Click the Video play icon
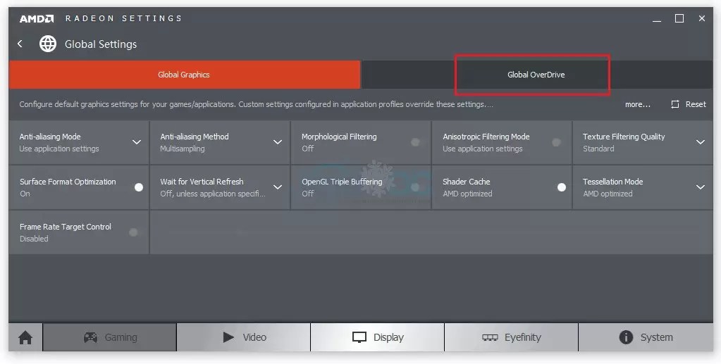The image size is (721, 364). click(228, 337)
